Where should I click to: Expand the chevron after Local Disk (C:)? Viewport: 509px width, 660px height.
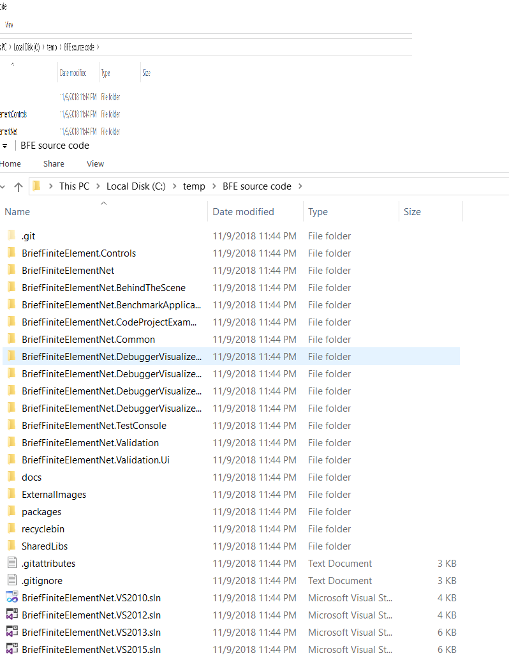tap(175, 186)
